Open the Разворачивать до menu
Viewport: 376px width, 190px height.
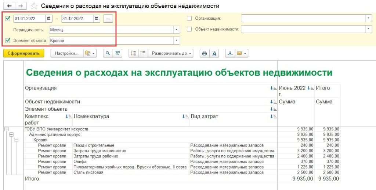172,53
